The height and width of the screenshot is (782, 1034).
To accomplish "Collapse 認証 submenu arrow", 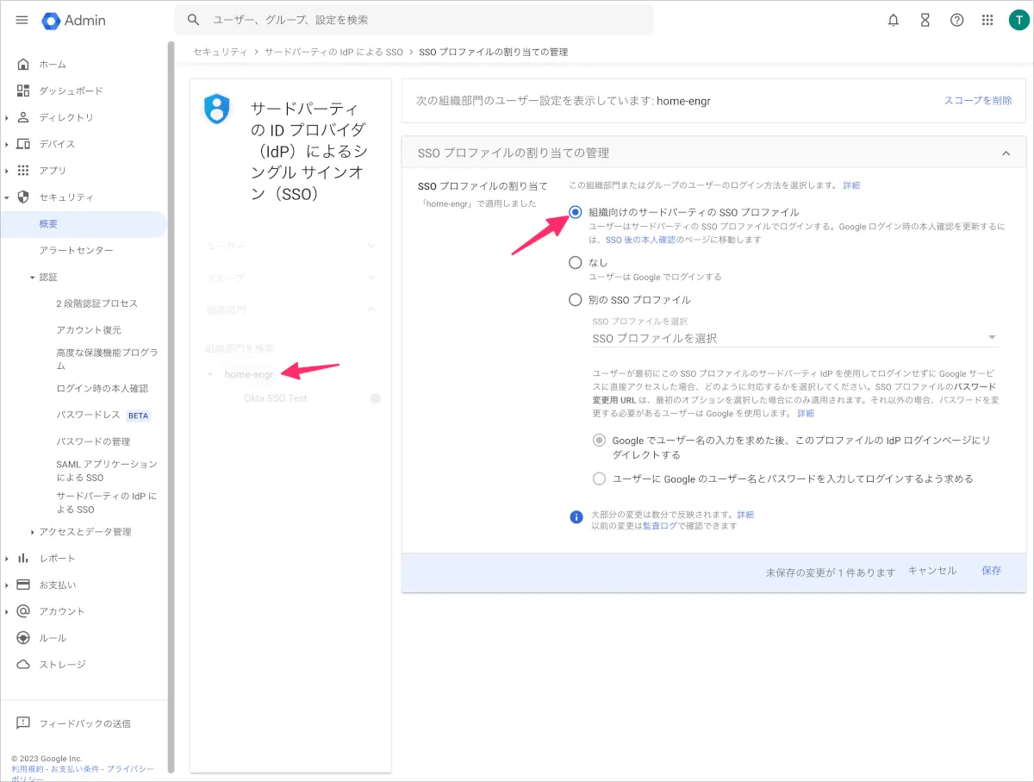I will (32, 277).
